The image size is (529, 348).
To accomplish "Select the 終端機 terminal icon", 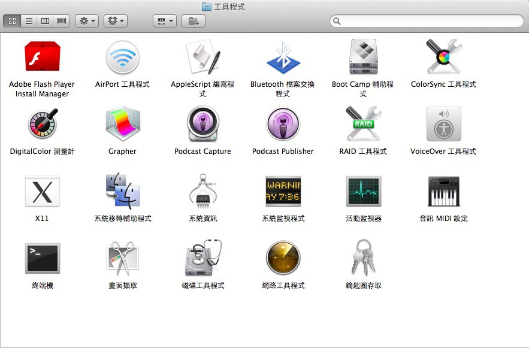I will (42, 258).
